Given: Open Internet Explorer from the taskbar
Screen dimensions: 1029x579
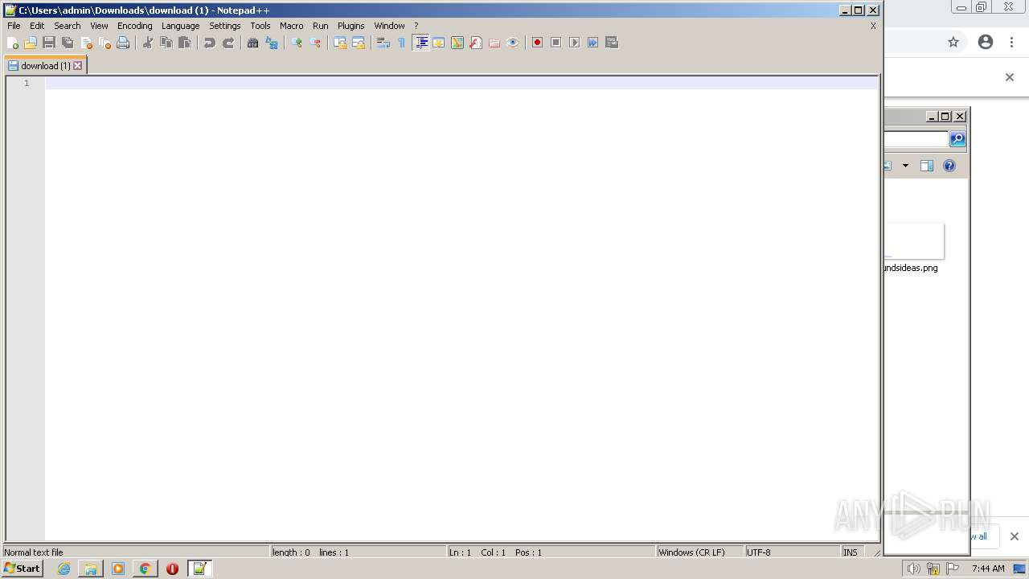Looking at the screenshot, I should (64, 569).
